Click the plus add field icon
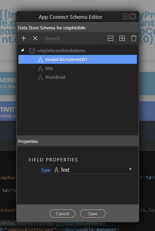This screenshot has width=155, height=231. pos(24,38)
